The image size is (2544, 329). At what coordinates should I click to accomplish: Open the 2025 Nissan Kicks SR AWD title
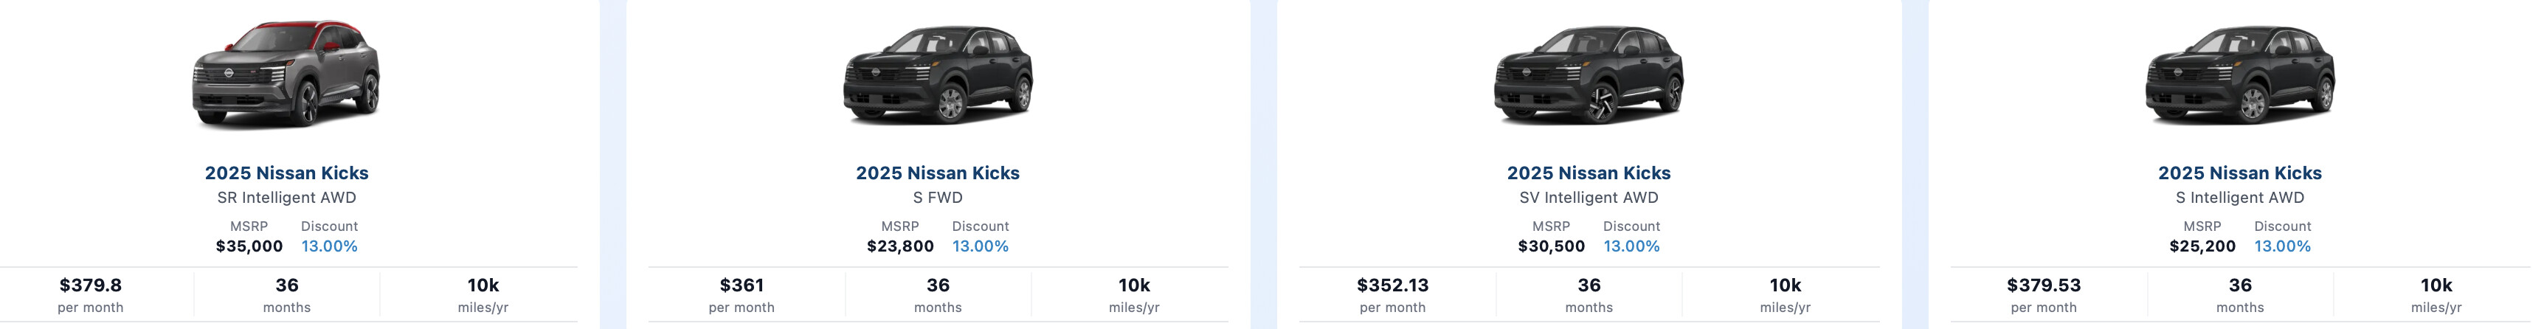pyautogui.click(x=286, y=173)
